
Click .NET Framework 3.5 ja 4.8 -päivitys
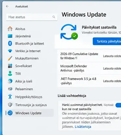(x=78, y=81)
